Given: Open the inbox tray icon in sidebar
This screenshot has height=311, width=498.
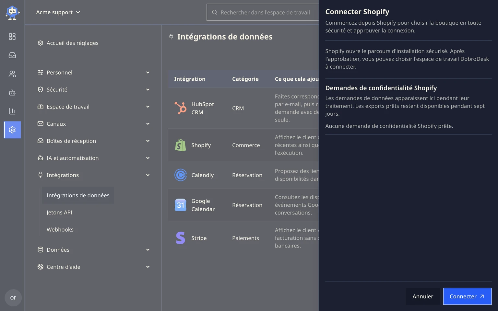Looking at the screenshot, I should coord(12,55).
